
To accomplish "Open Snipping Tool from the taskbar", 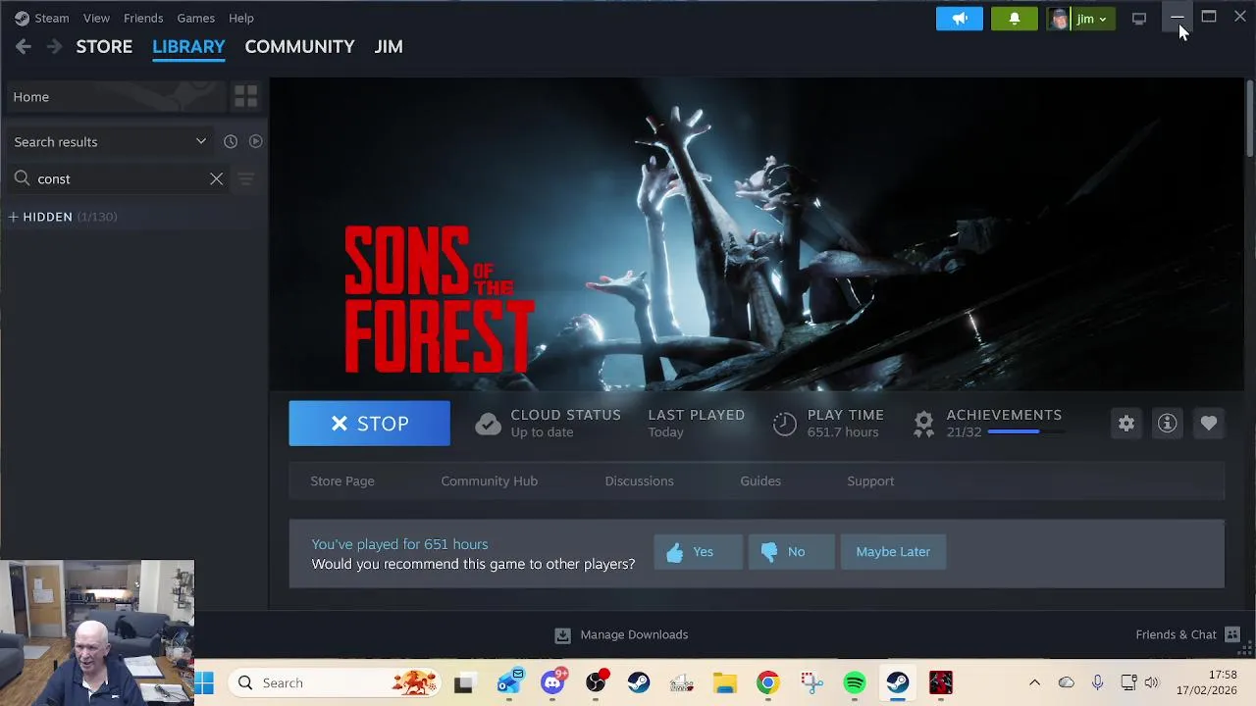I will (x=811, y=682).
